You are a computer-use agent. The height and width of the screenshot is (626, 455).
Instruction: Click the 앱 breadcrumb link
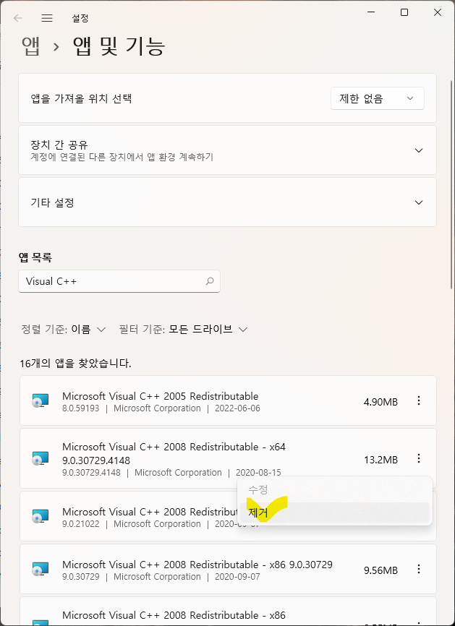click(31, 46)
